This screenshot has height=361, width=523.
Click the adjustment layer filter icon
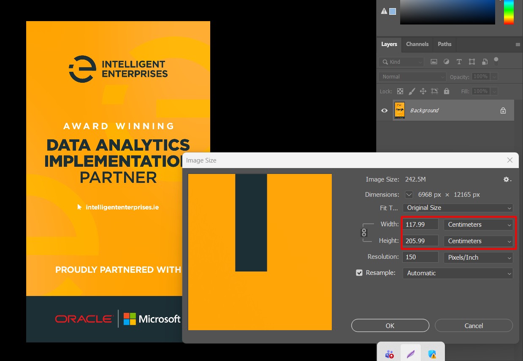[446, 62]
